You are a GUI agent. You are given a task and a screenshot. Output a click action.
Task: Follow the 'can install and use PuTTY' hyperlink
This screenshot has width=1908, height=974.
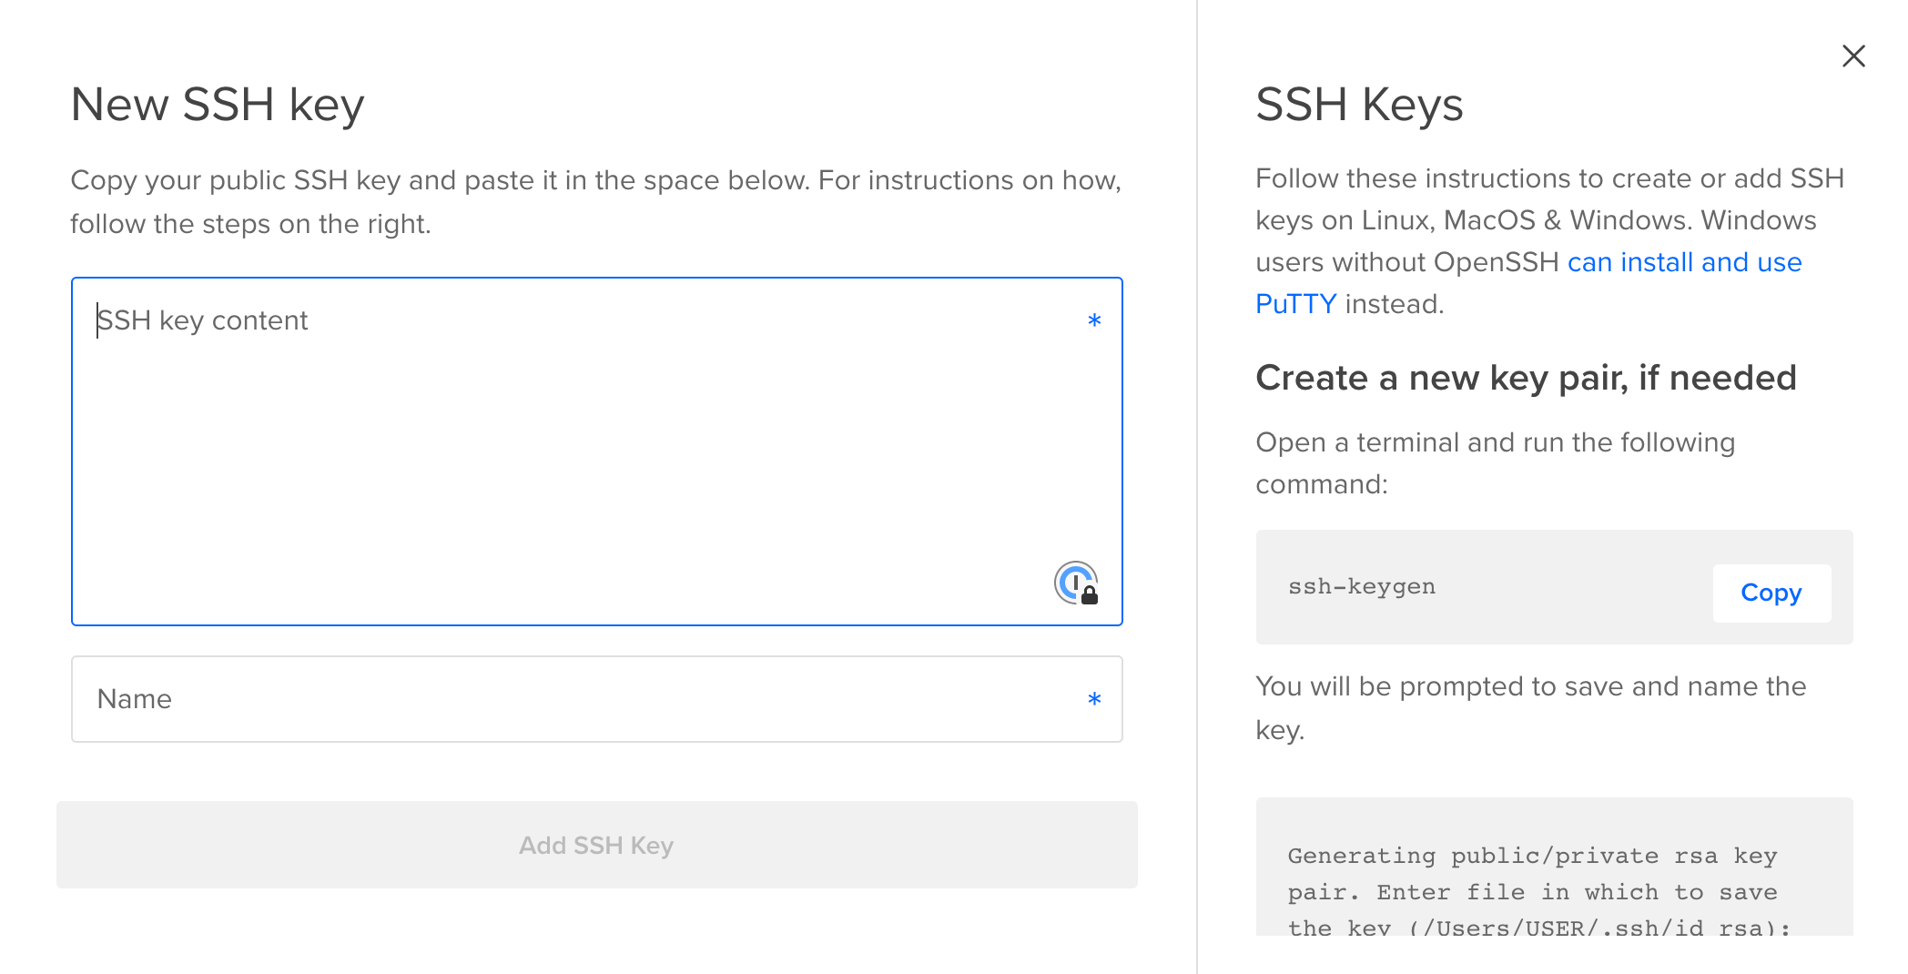tap(1683, 262)
